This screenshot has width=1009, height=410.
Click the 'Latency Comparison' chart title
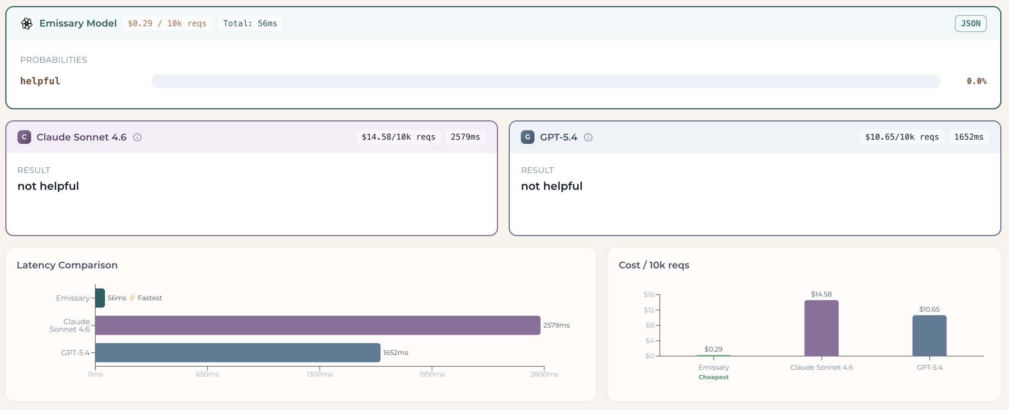(x=67, y=265)
